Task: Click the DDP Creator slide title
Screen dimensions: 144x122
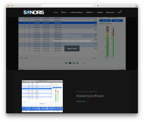Action: (x=72, y=36)
